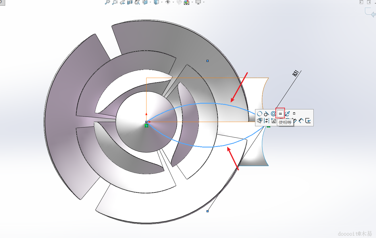This screenshot has width=376, height=238.
Task: Click the View Orientation cube icon
Action: [145, 2]
